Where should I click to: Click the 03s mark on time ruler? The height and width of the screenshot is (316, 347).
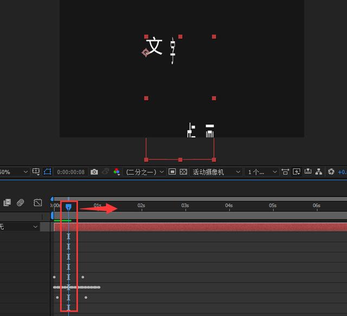(185, 206)
